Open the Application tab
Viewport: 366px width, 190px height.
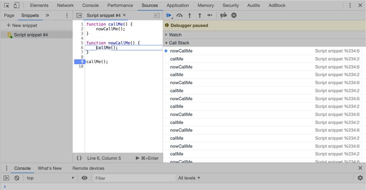tap(178, 5)
